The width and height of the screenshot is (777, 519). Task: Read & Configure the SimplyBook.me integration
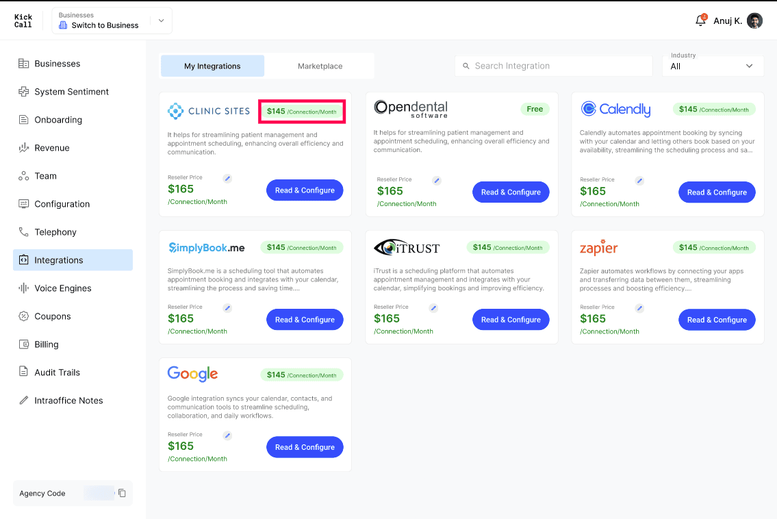305,320
